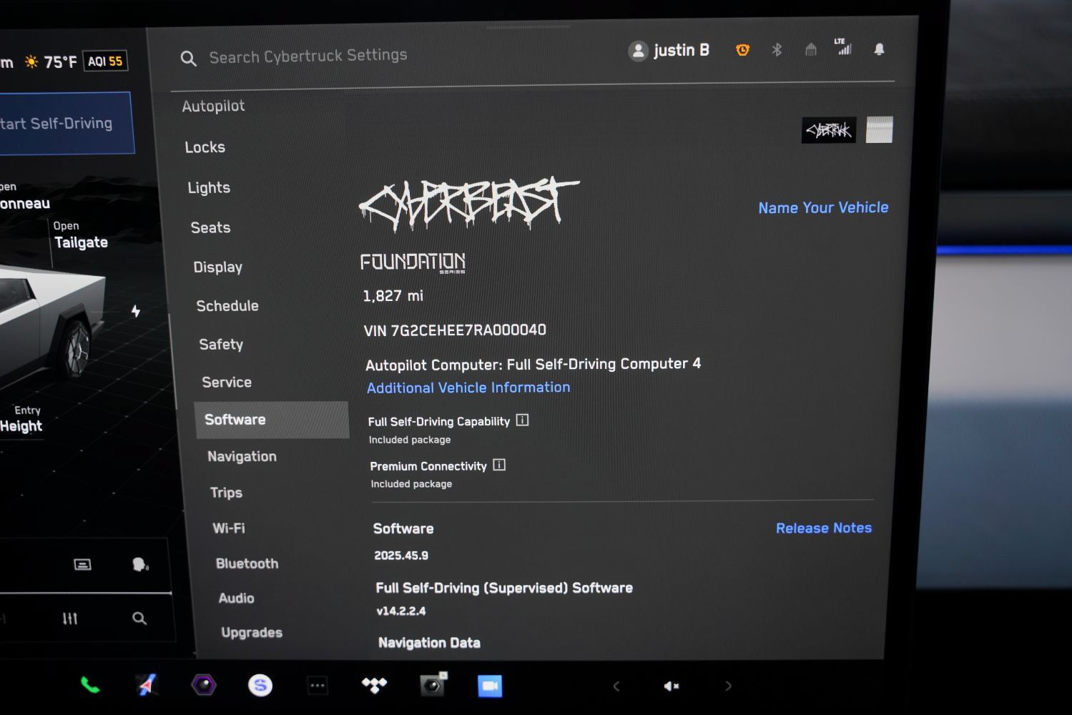This screenshot has width=1072, height=715.
Task: Open the Service menu
Action: pos(227,382)
